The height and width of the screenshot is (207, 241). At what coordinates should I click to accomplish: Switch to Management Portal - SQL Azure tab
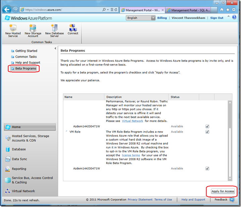pos(188,10)
